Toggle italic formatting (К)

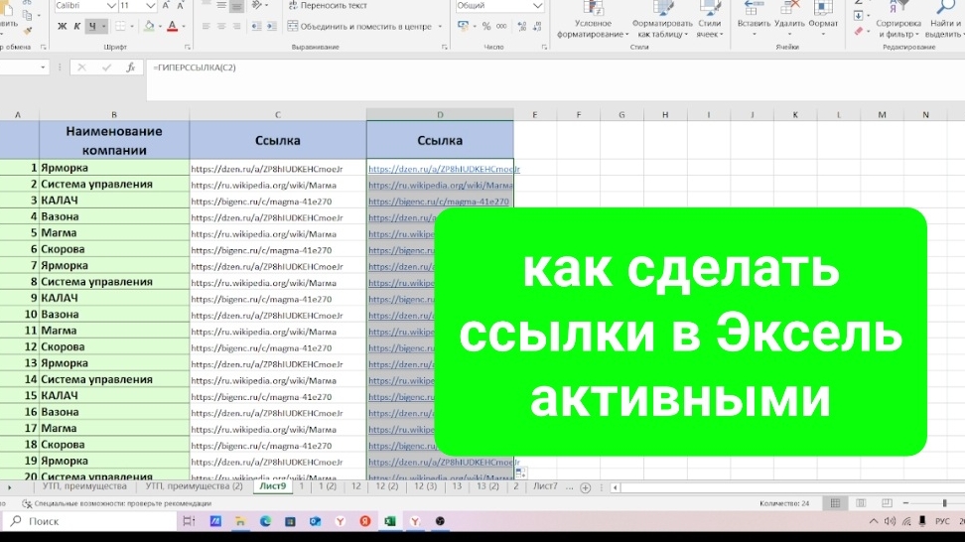(76, 27)
